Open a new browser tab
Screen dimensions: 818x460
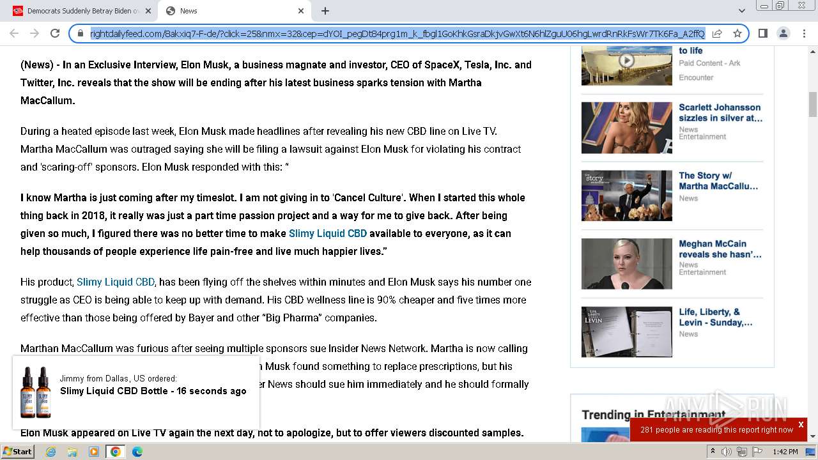click(x=325, y=11)
